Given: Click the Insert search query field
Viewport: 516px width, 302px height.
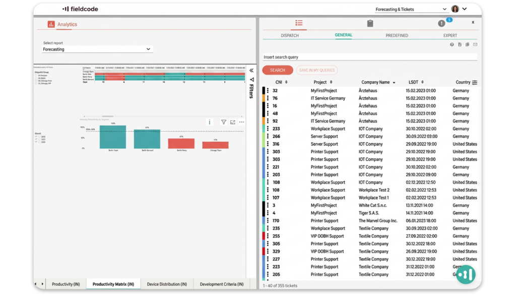Looking at the screenshot, I should 370,57.
